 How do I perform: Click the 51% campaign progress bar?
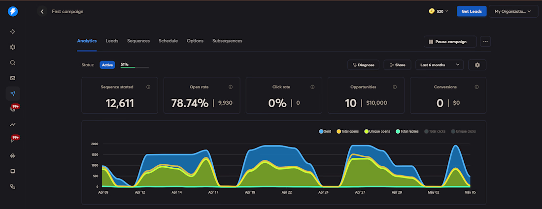click(135, 67)
